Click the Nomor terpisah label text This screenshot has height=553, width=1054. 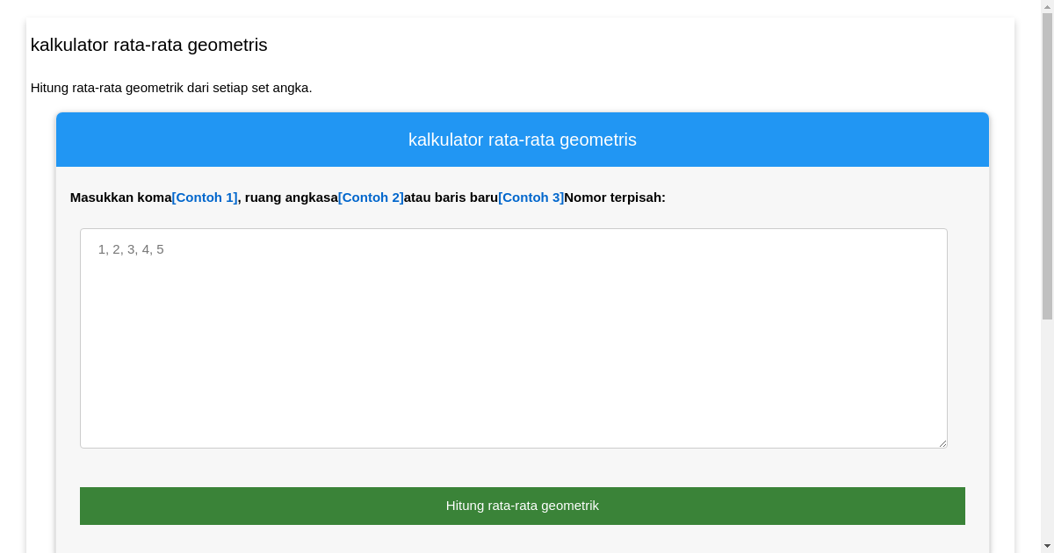pos(615,197)
